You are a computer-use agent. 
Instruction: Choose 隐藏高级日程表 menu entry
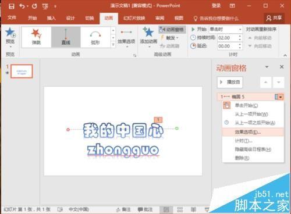click(x=253, y=149)
